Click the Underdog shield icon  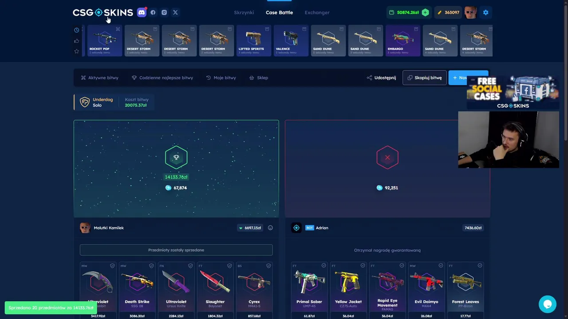tap(84, 102)
